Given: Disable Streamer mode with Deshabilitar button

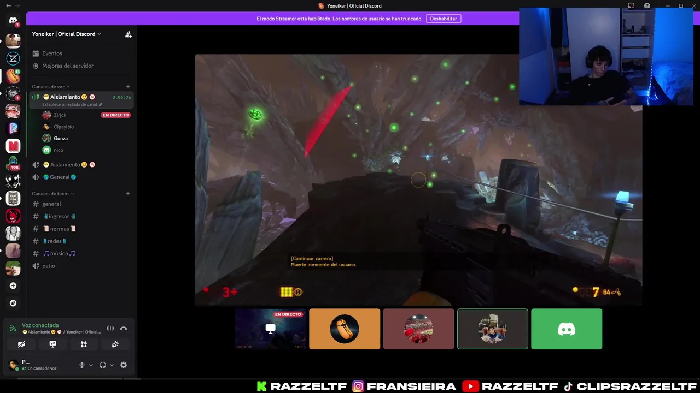Looking at the screenshot, I should pyautogui.click(x=444, y=19).
